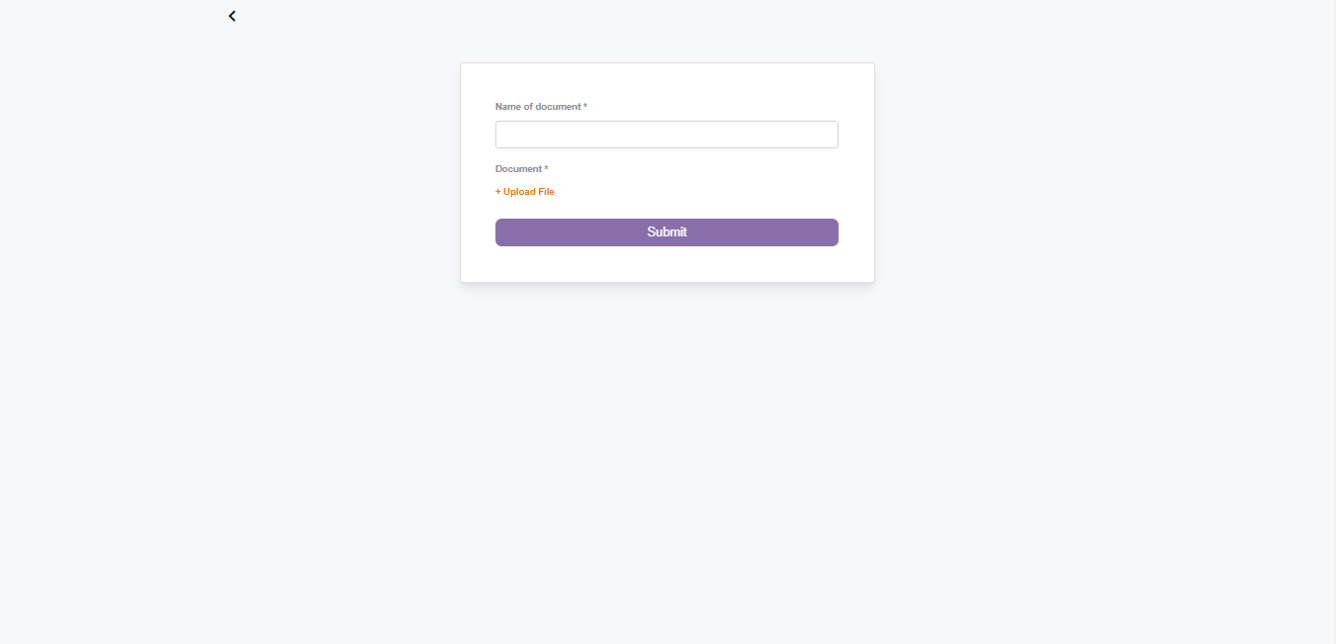
Task: Go back using the top-left chevron
Action: [231, 16]
